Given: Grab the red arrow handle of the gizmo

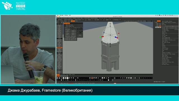Looking at the screenshot, I should click(x=119, y=33).
